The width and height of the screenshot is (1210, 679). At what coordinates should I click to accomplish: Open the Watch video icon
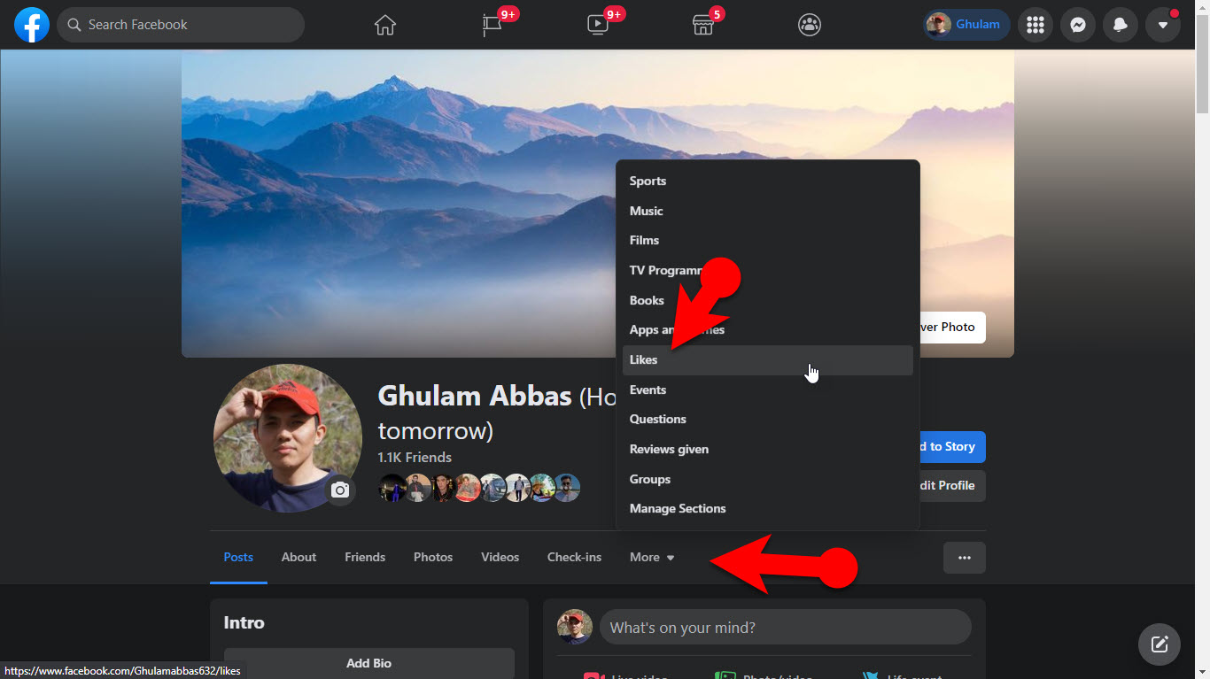(x=598, y=25)
